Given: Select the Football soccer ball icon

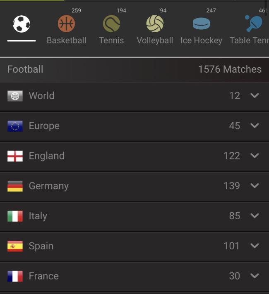Looking at the screenshot, I should (22, 24).
